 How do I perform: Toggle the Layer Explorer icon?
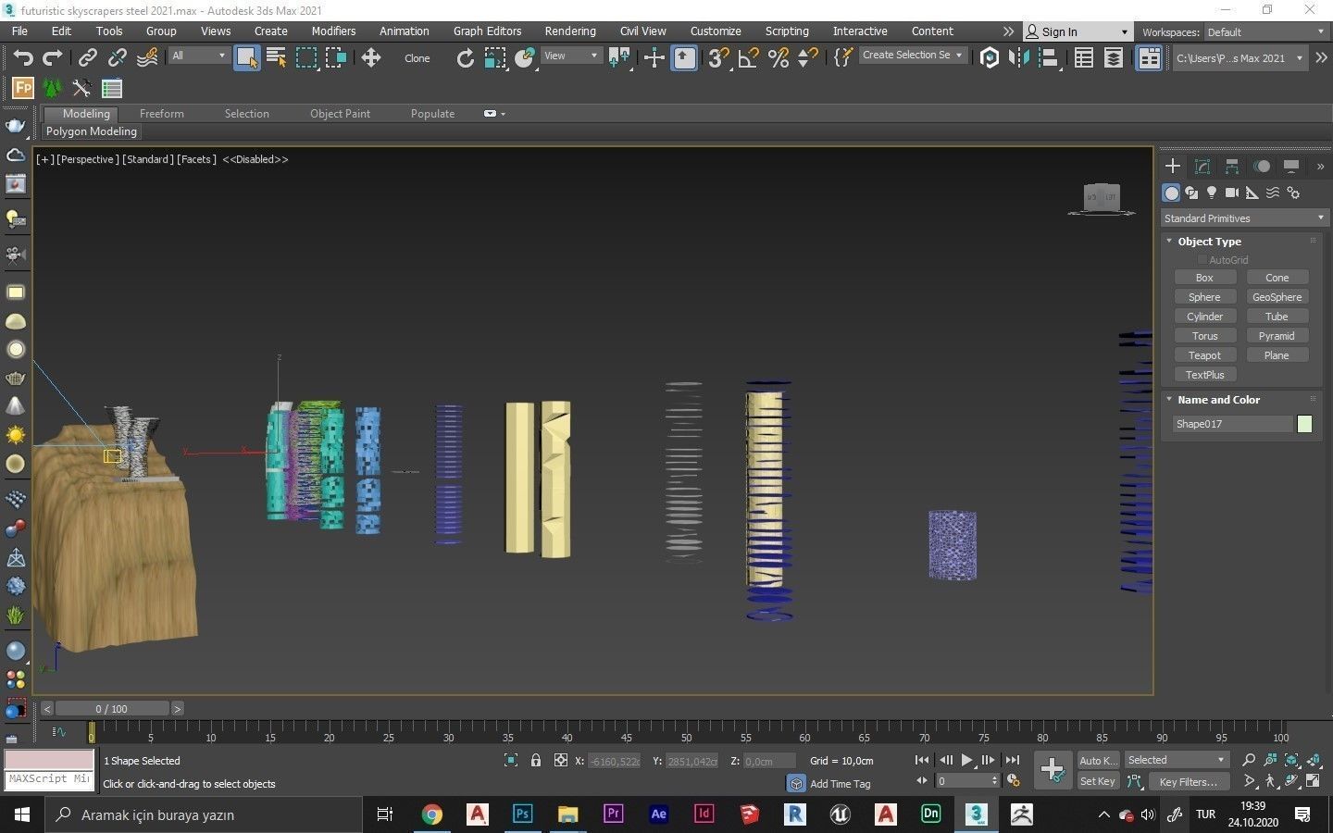1114,58
